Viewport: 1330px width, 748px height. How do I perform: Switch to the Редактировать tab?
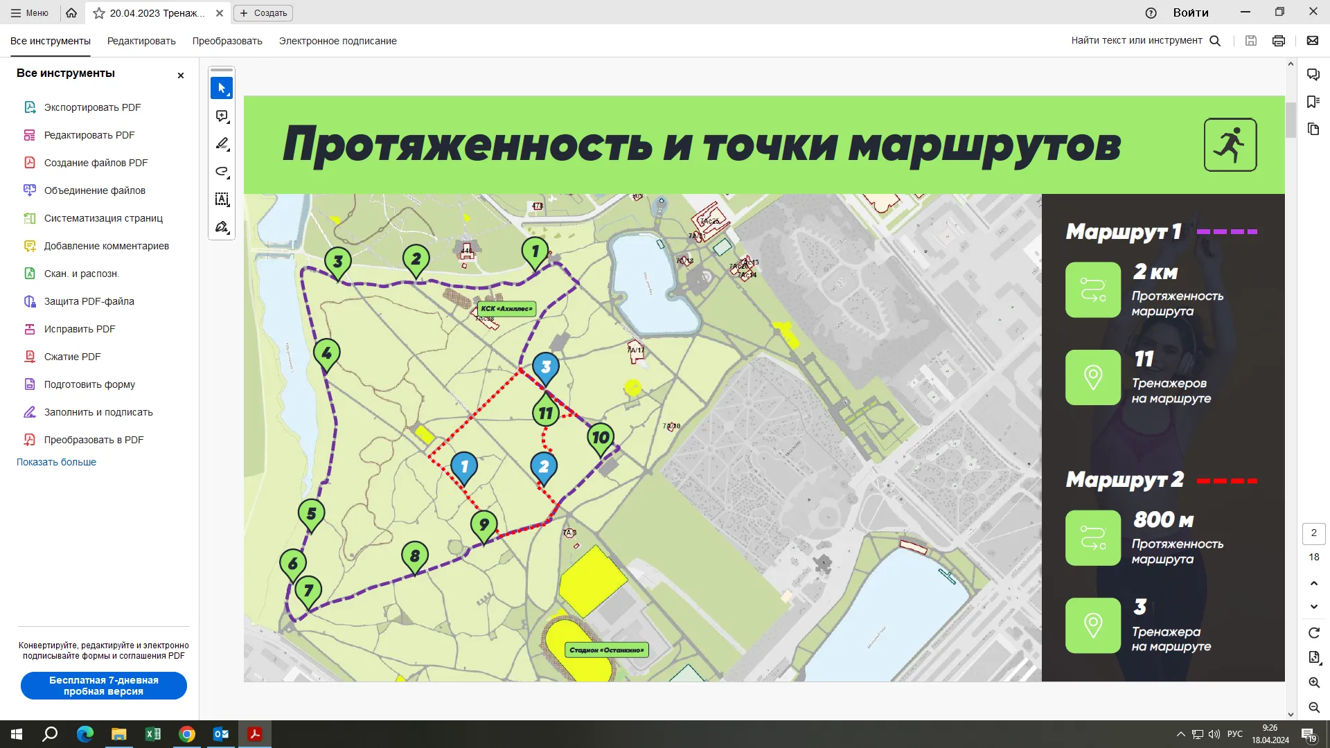click(141, 41)
